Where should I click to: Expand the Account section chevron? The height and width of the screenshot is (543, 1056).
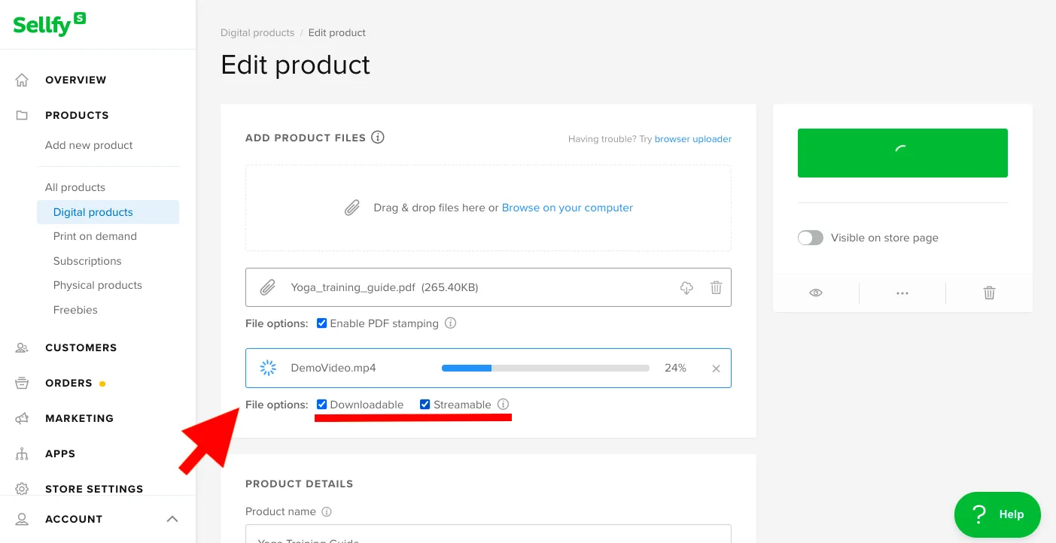tap(172, 519)
